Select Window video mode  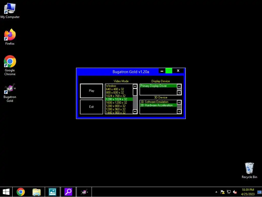click(x=119, y=86)
